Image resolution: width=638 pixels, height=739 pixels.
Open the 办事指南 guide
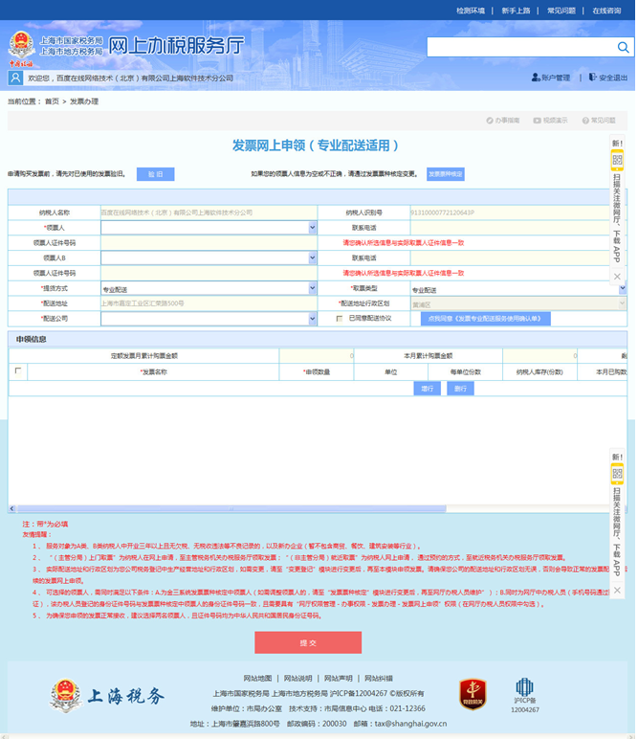(x=503, y=121)
